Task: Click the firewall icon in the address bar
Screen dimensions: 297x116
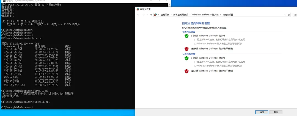Action: 155,15
